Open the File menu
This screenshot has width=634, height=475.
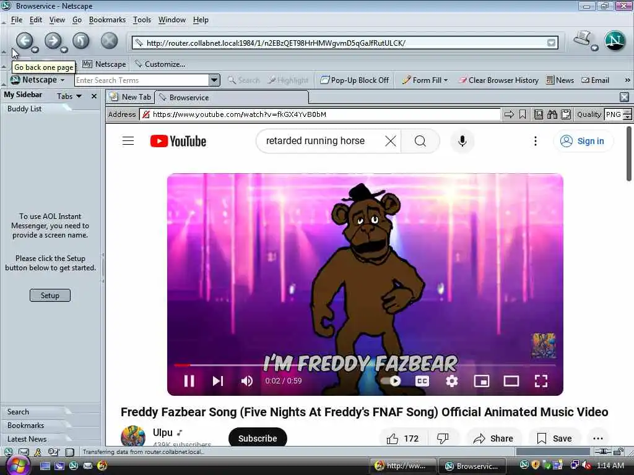coord(17,20)
